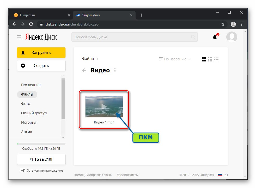Click Файлы breadcrumb link

click(x=88, y=59)
